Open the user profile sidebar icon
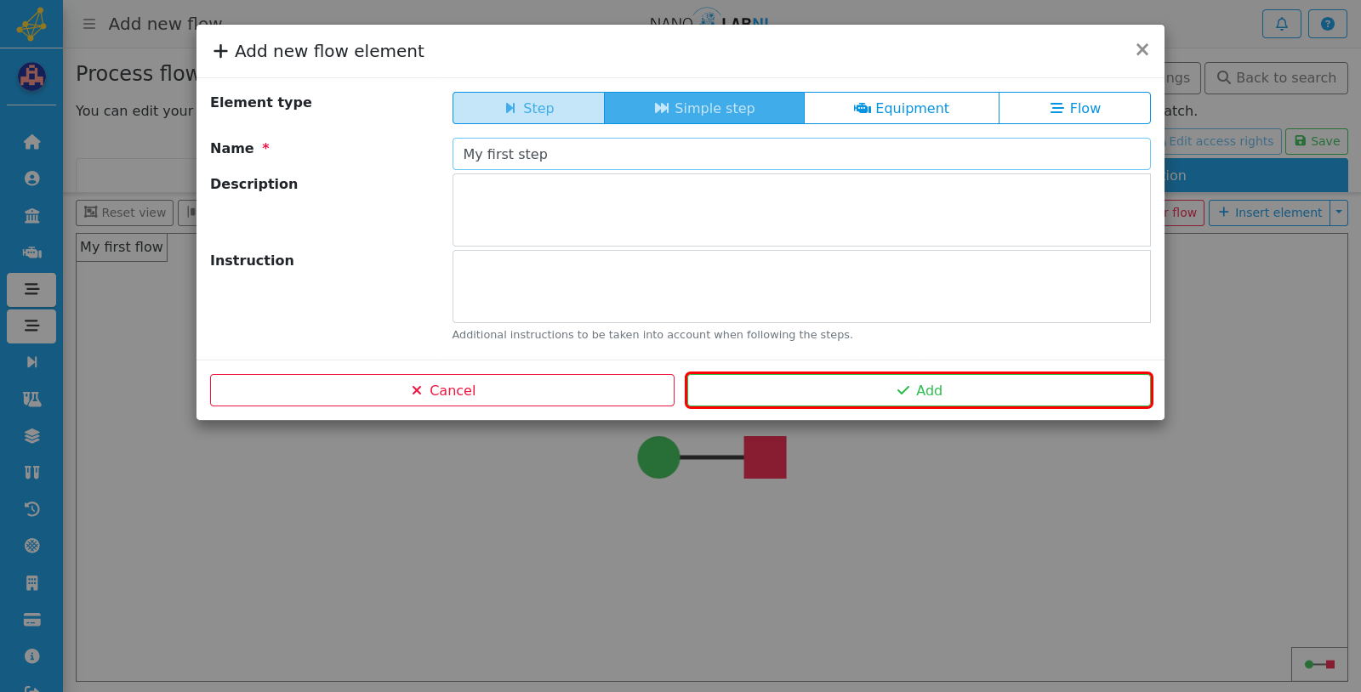 (x=31, y=179)
